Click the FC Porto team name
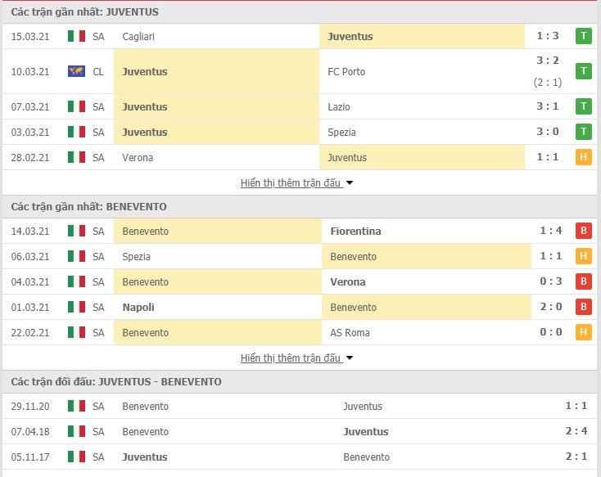Screen dimensions: 601x477 pos(346,72)
